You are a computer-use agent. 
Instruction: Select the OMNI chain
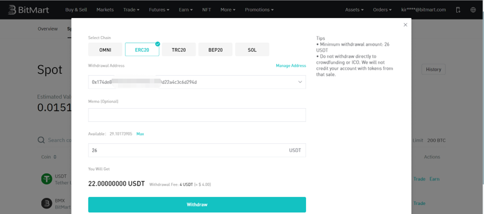[105, 50]
